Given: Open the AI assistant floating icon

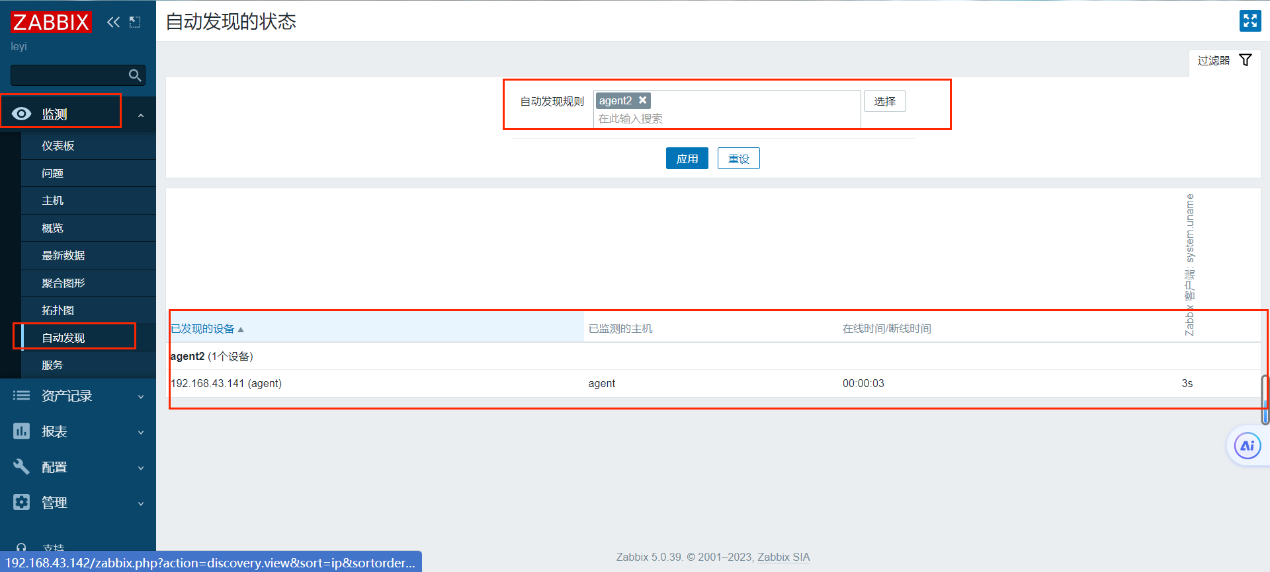Looking at the screenshot, I should (x=1248, y=446).
